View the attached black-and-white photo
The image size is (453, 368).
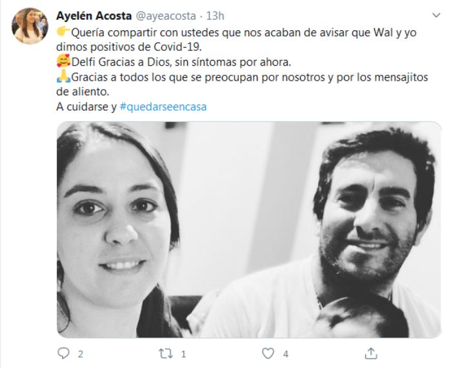(248, 229)
